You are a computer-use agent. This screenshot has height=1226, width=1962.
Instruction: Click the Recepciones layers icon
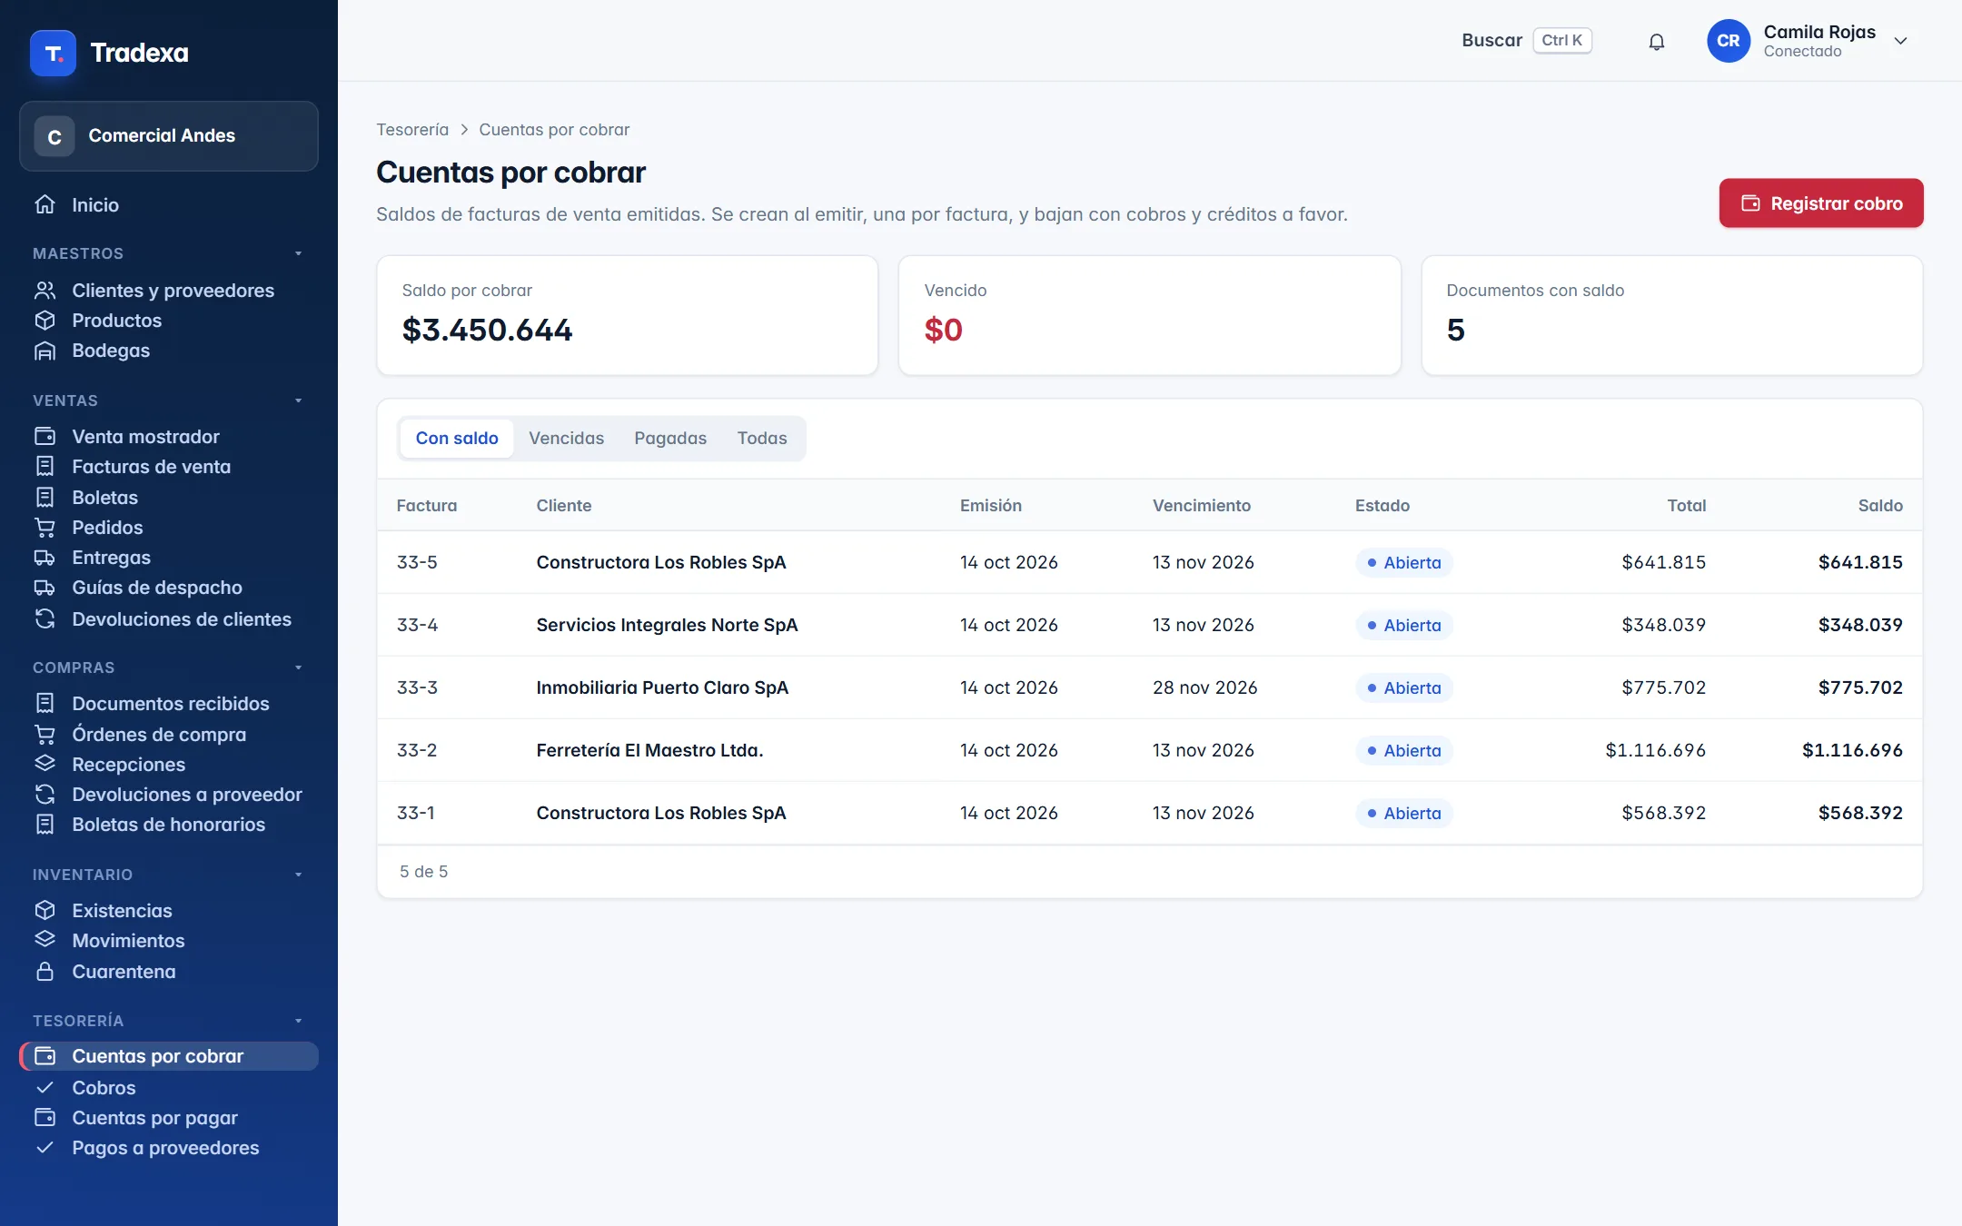45,764
